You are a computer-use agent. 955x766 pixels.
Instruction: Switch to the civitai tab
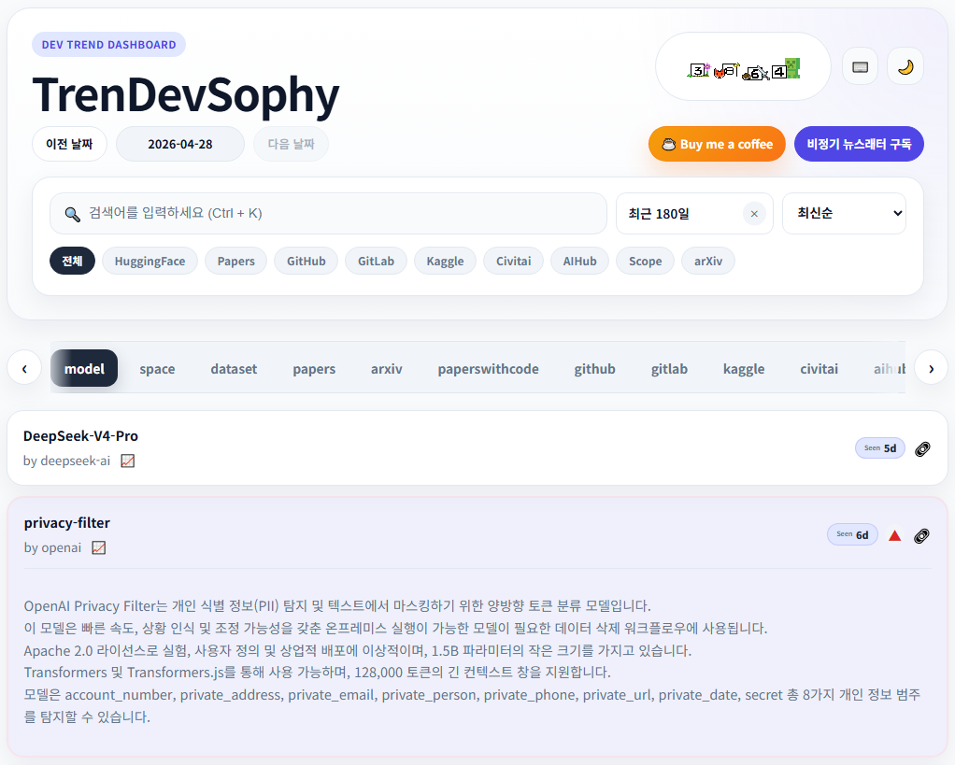point(820,368)
